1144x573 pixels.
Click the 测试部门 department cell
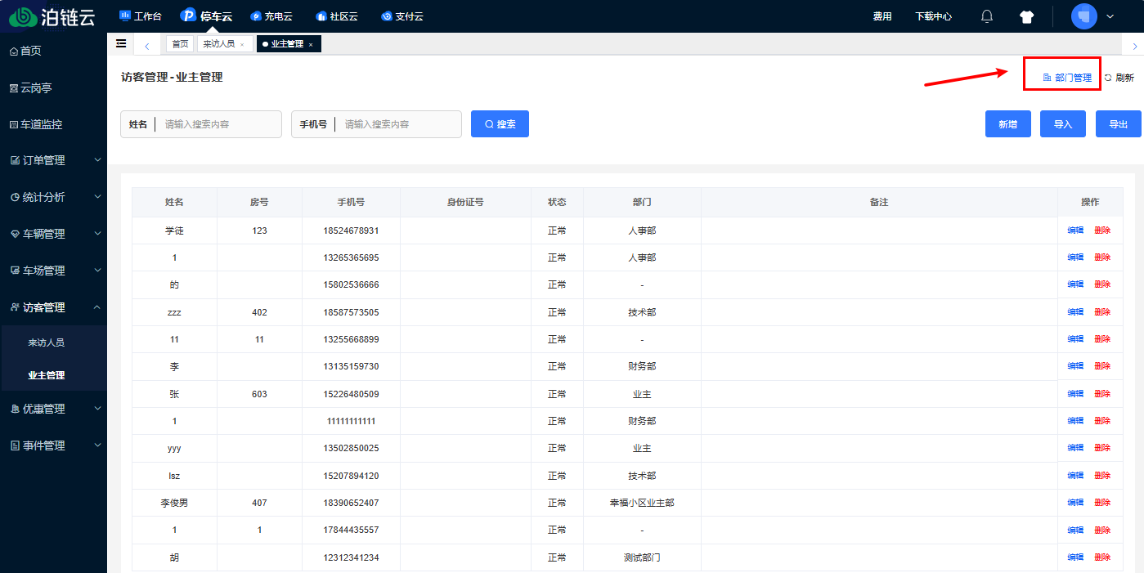click(642, 557)
